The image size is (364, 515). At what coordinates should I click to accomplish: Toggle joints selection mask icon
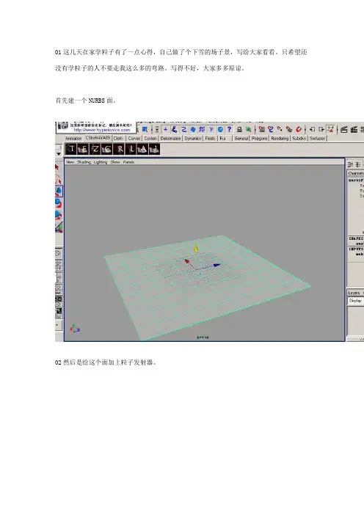pyautogui.click(x=175, y=129)
